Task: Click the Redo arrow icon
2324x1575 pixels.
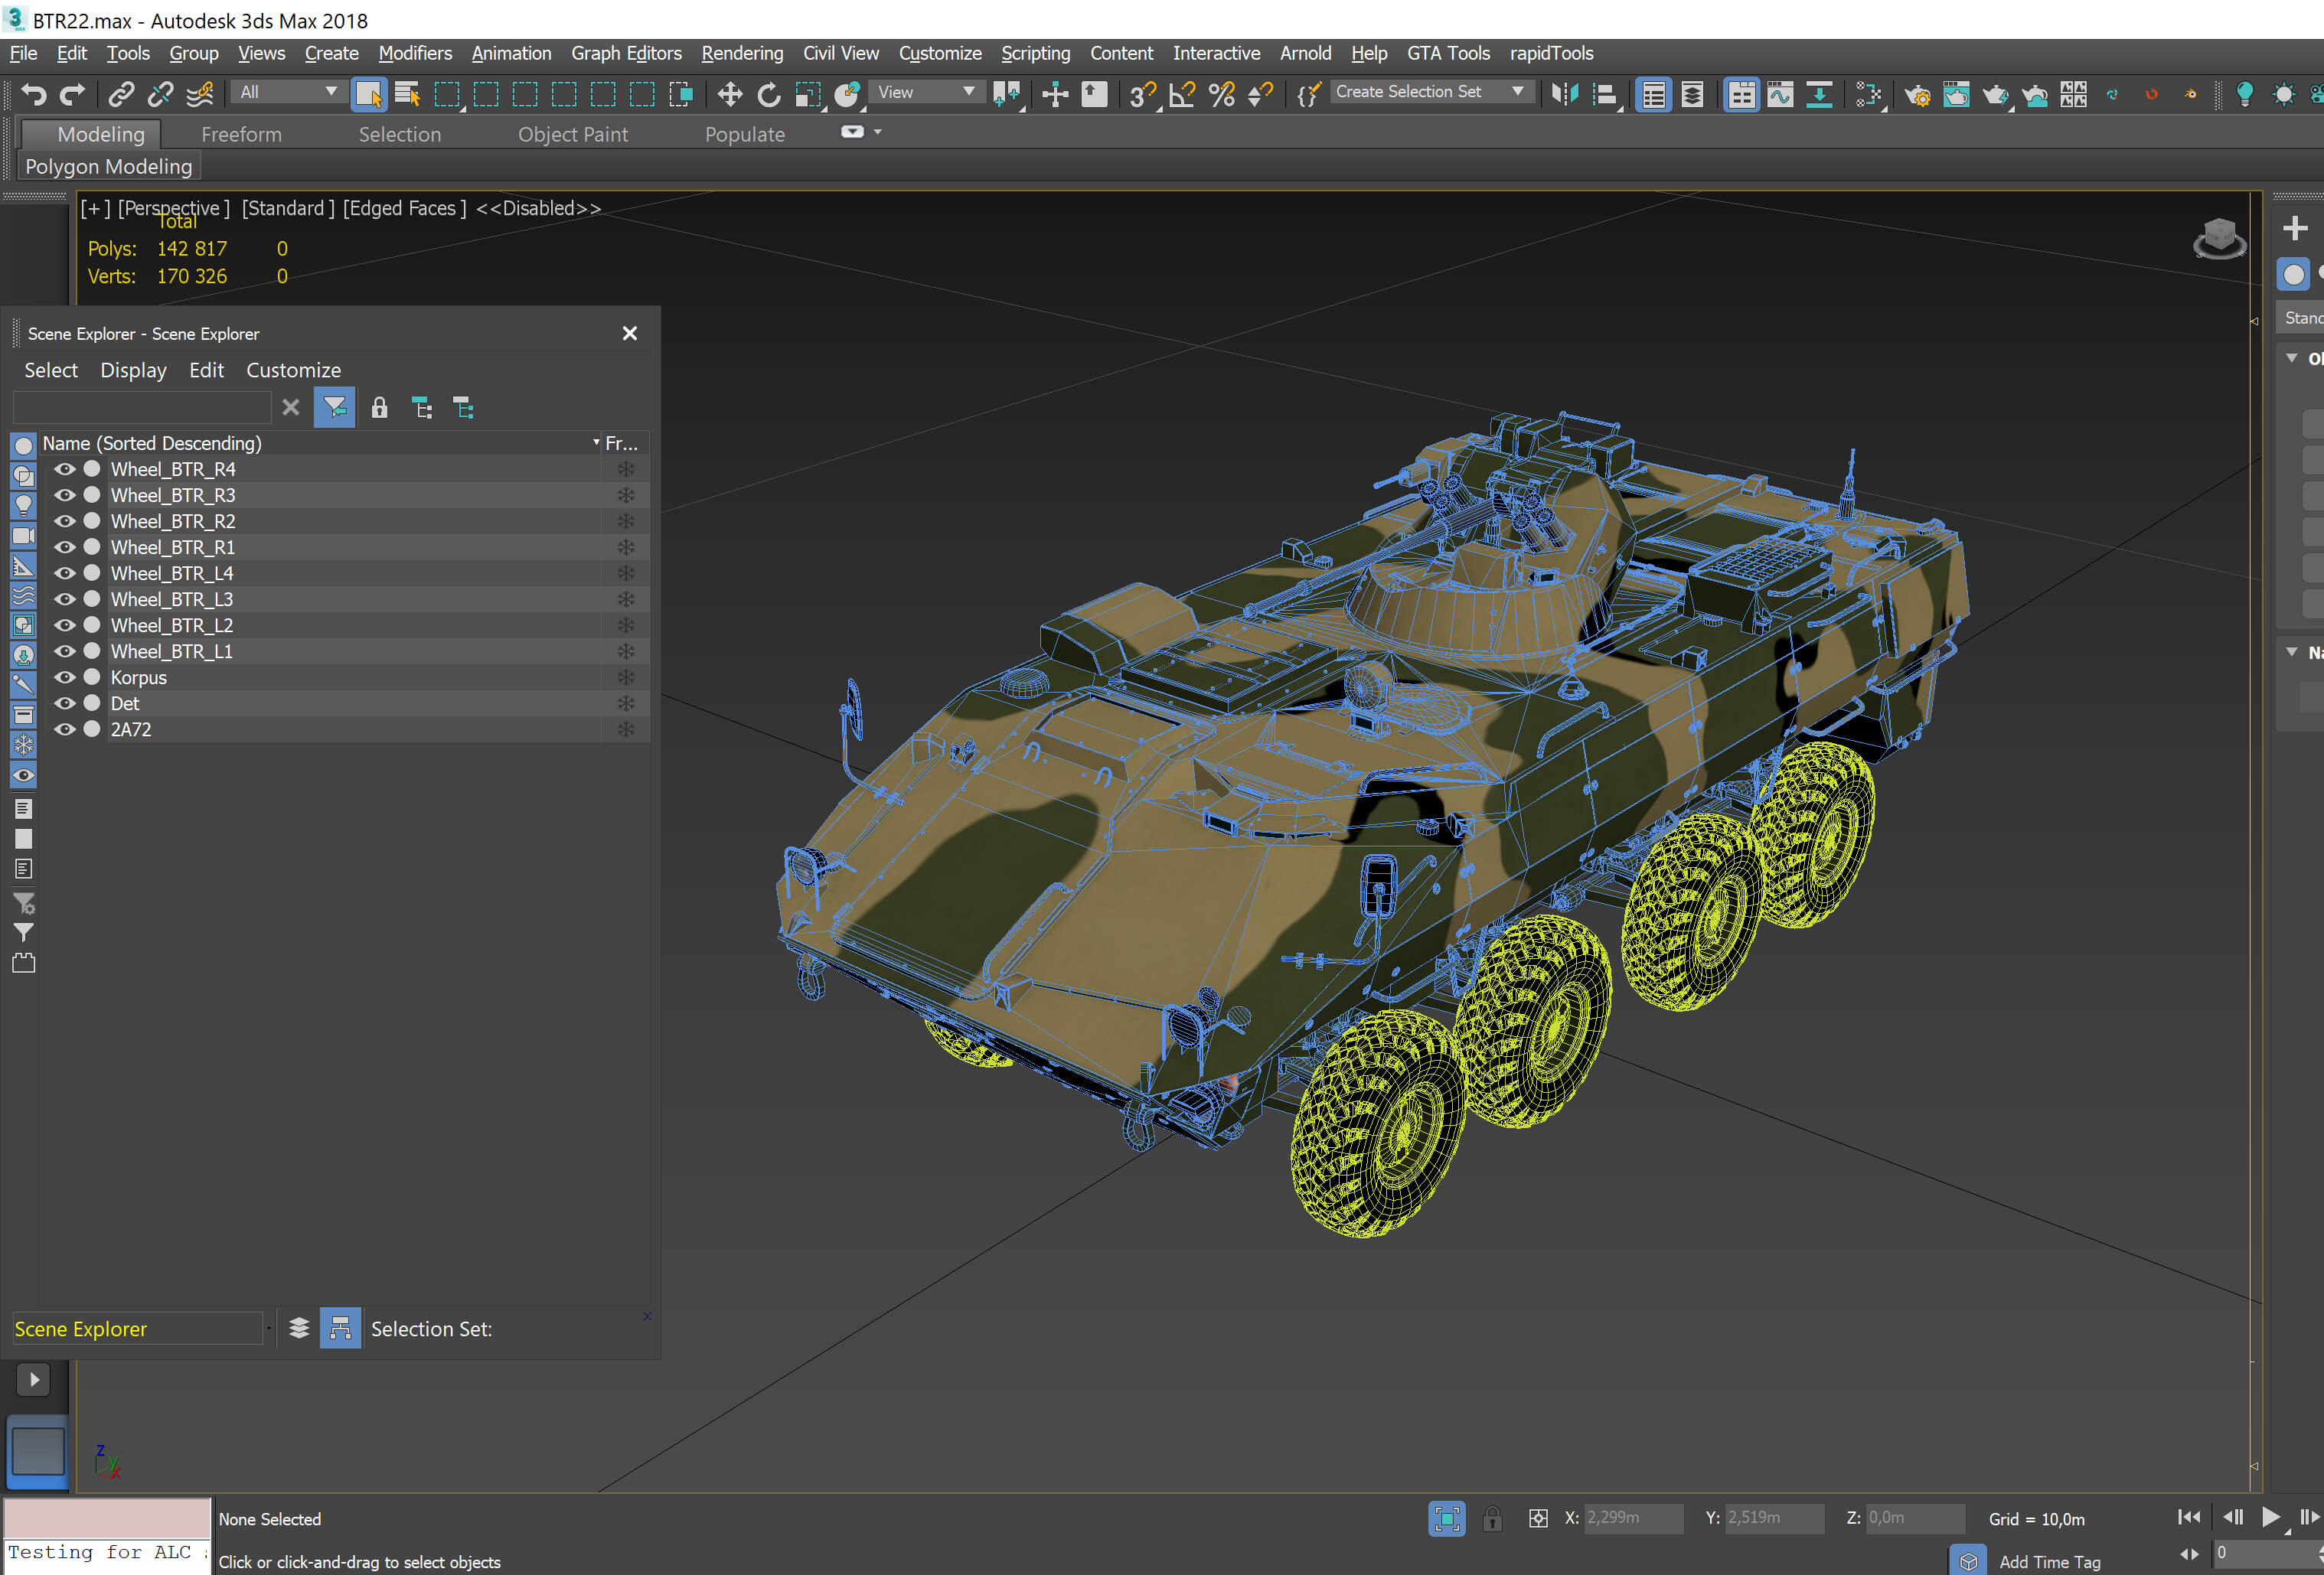Action: [72, 94]
